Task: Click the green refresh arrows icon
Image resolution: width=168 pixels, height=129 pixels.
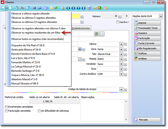Action: (x=56, y=8)
